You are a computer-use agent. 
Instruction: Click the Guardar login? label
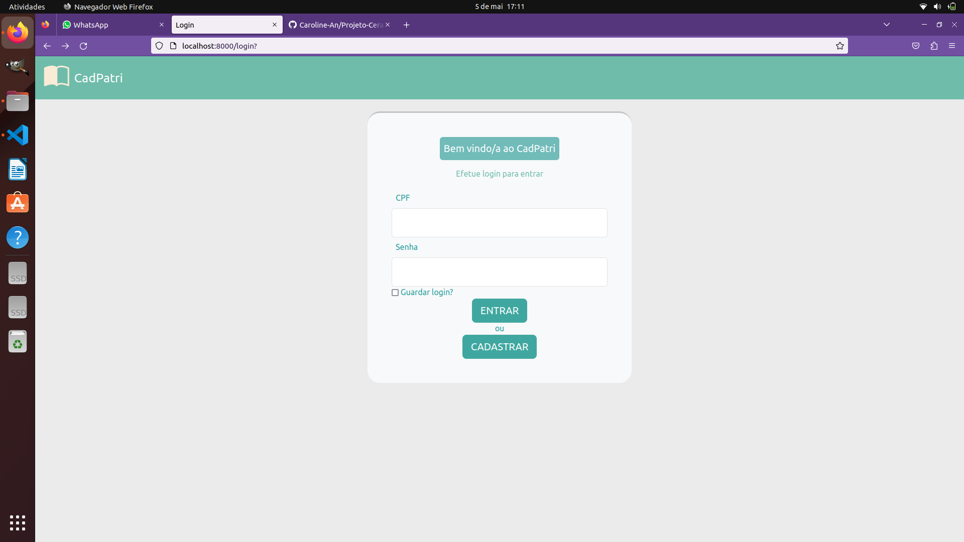click(x=427, y=292)
